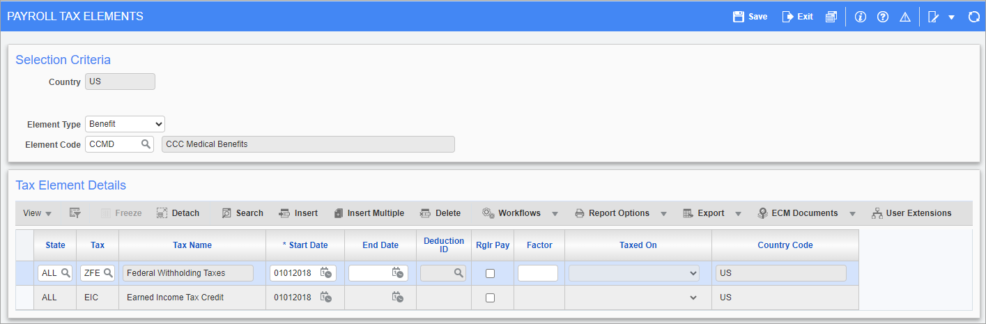
Task: Delete the selected tax element row
Action: pyautogui.click(x=440, y=213)
